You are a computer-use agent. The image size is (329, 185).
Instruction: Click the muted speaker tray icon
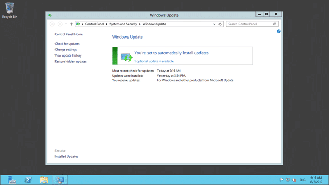point(294,180)
